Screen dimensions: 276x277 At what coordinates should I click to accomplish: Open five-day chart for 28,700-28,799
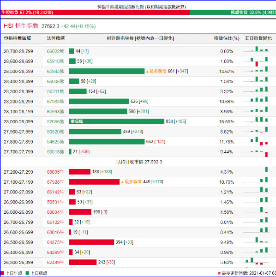click(x=256, y=49)
